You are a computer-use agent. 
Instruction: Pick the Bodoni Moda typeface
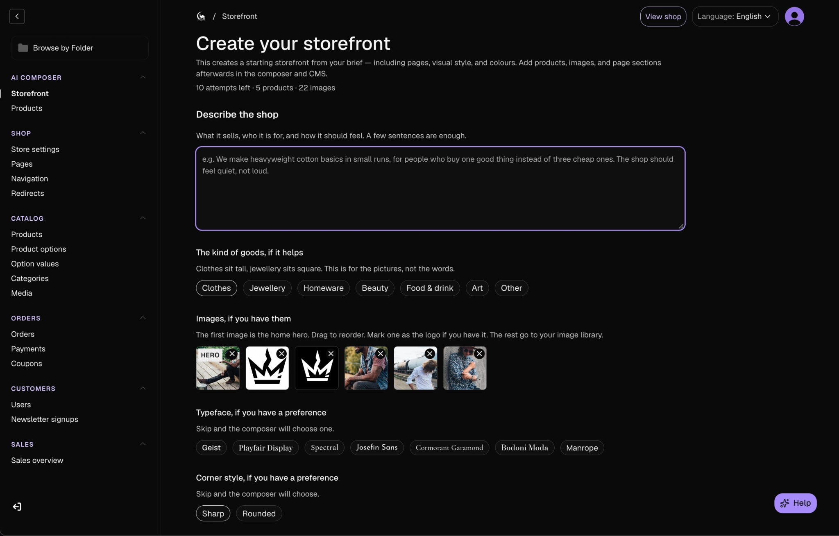coord(524,448)
